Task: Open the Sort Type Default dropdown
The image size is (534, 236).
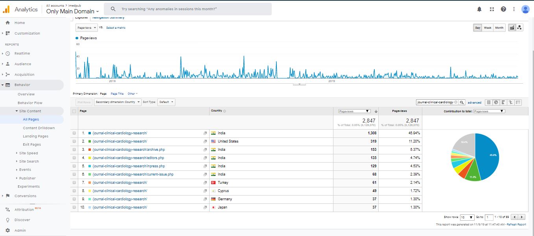Action: tap(166, 102)
